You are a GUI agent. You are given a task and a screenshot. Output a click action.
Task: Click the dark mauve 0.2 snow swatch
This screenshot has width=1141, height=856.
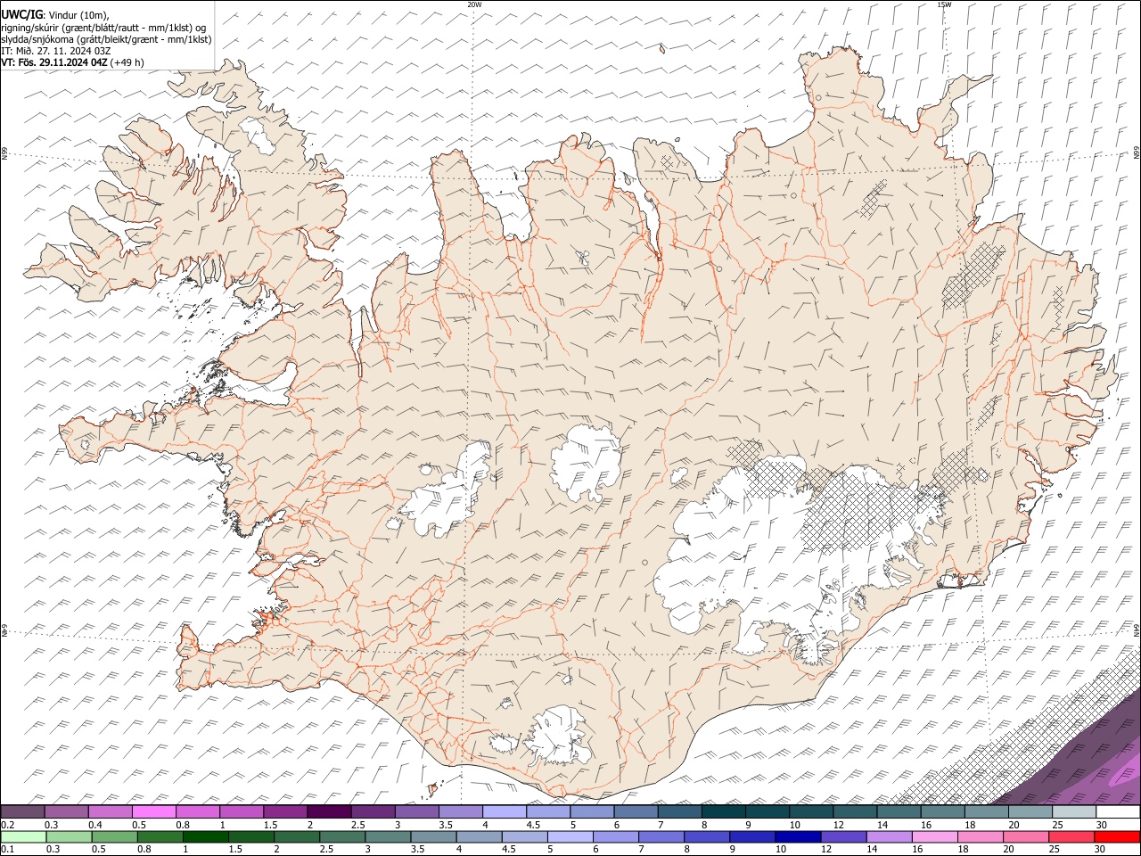click(x=22, y=812)
